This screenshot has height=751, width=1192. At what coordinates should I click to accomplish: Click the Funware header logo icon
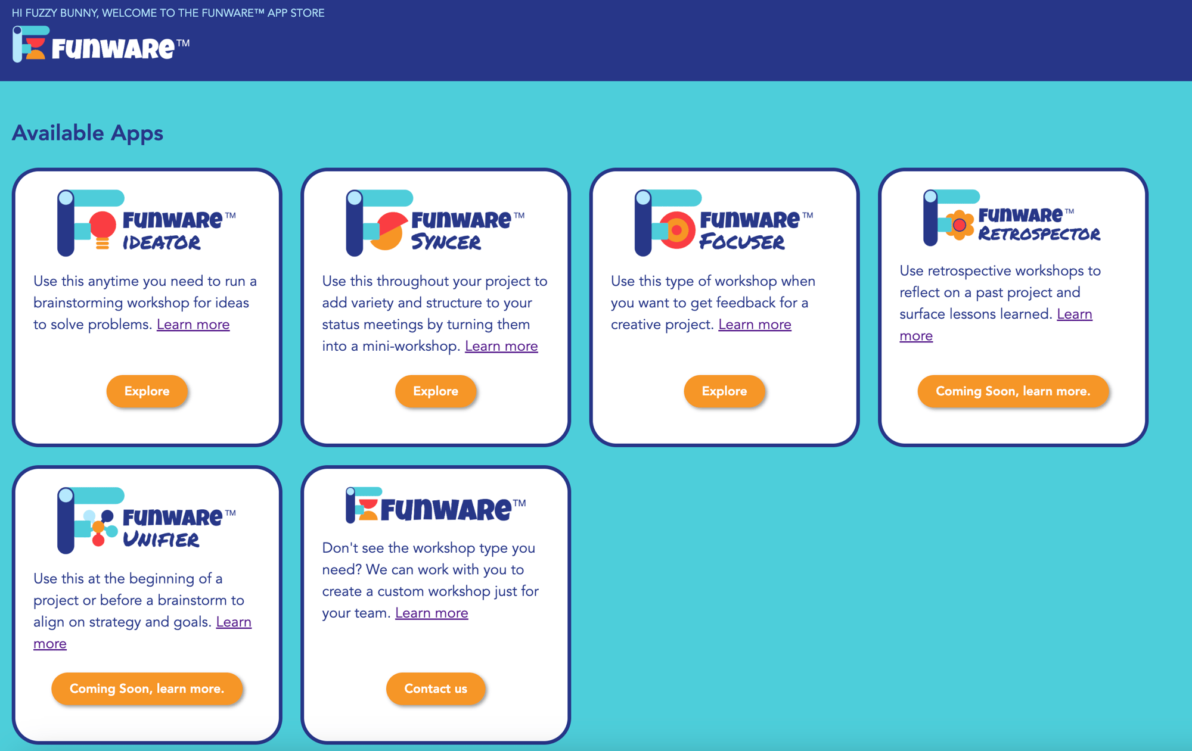click(26, 45)
